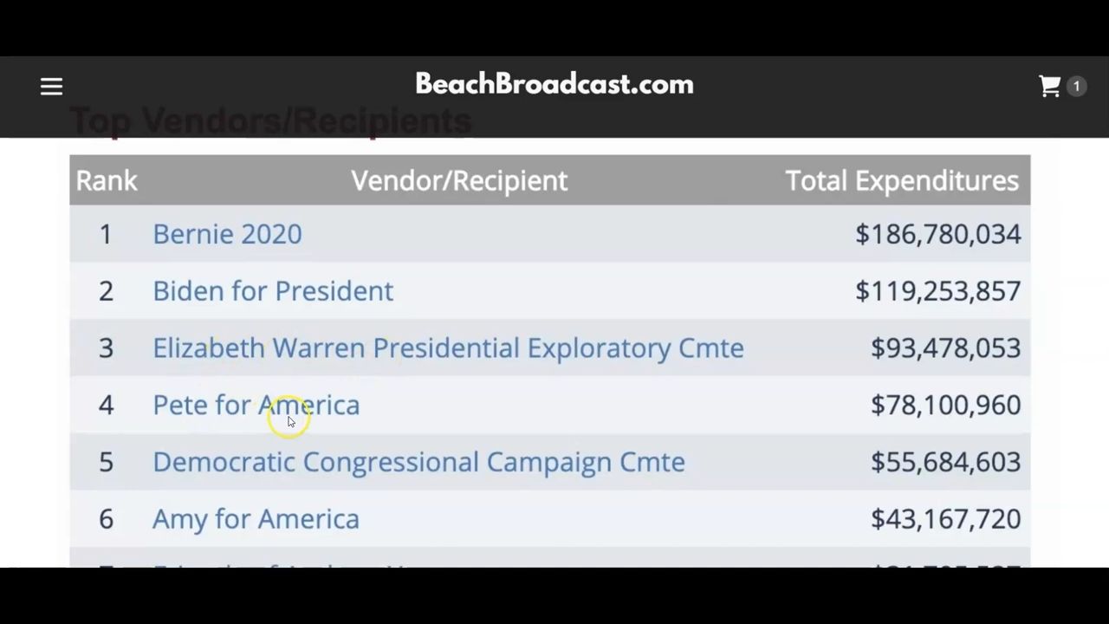
Task: Open the Biden for President link
Action: pos(273,291)
